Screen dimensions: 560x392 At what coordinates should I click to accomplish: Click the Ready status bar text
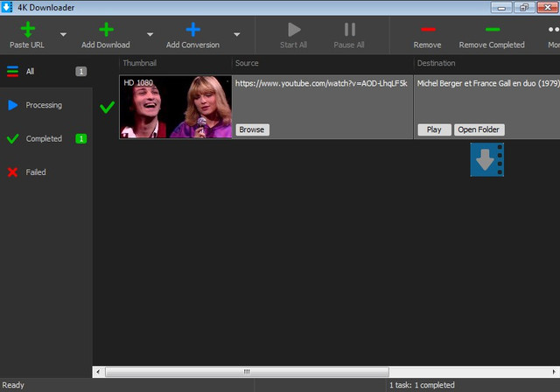[x=13, y=385]
